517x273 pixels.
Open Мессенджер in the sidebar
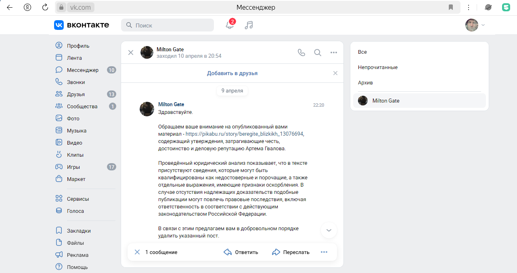coord(82,70)
